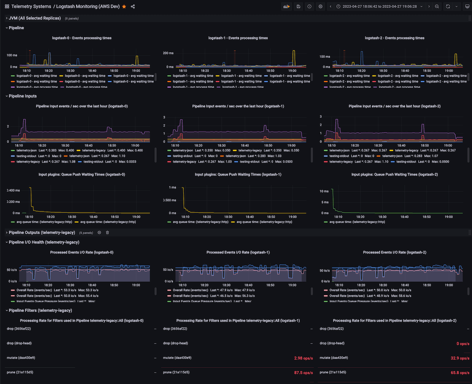
Task: Grab the drag handle on the JVM row
Action: (470, 18)
